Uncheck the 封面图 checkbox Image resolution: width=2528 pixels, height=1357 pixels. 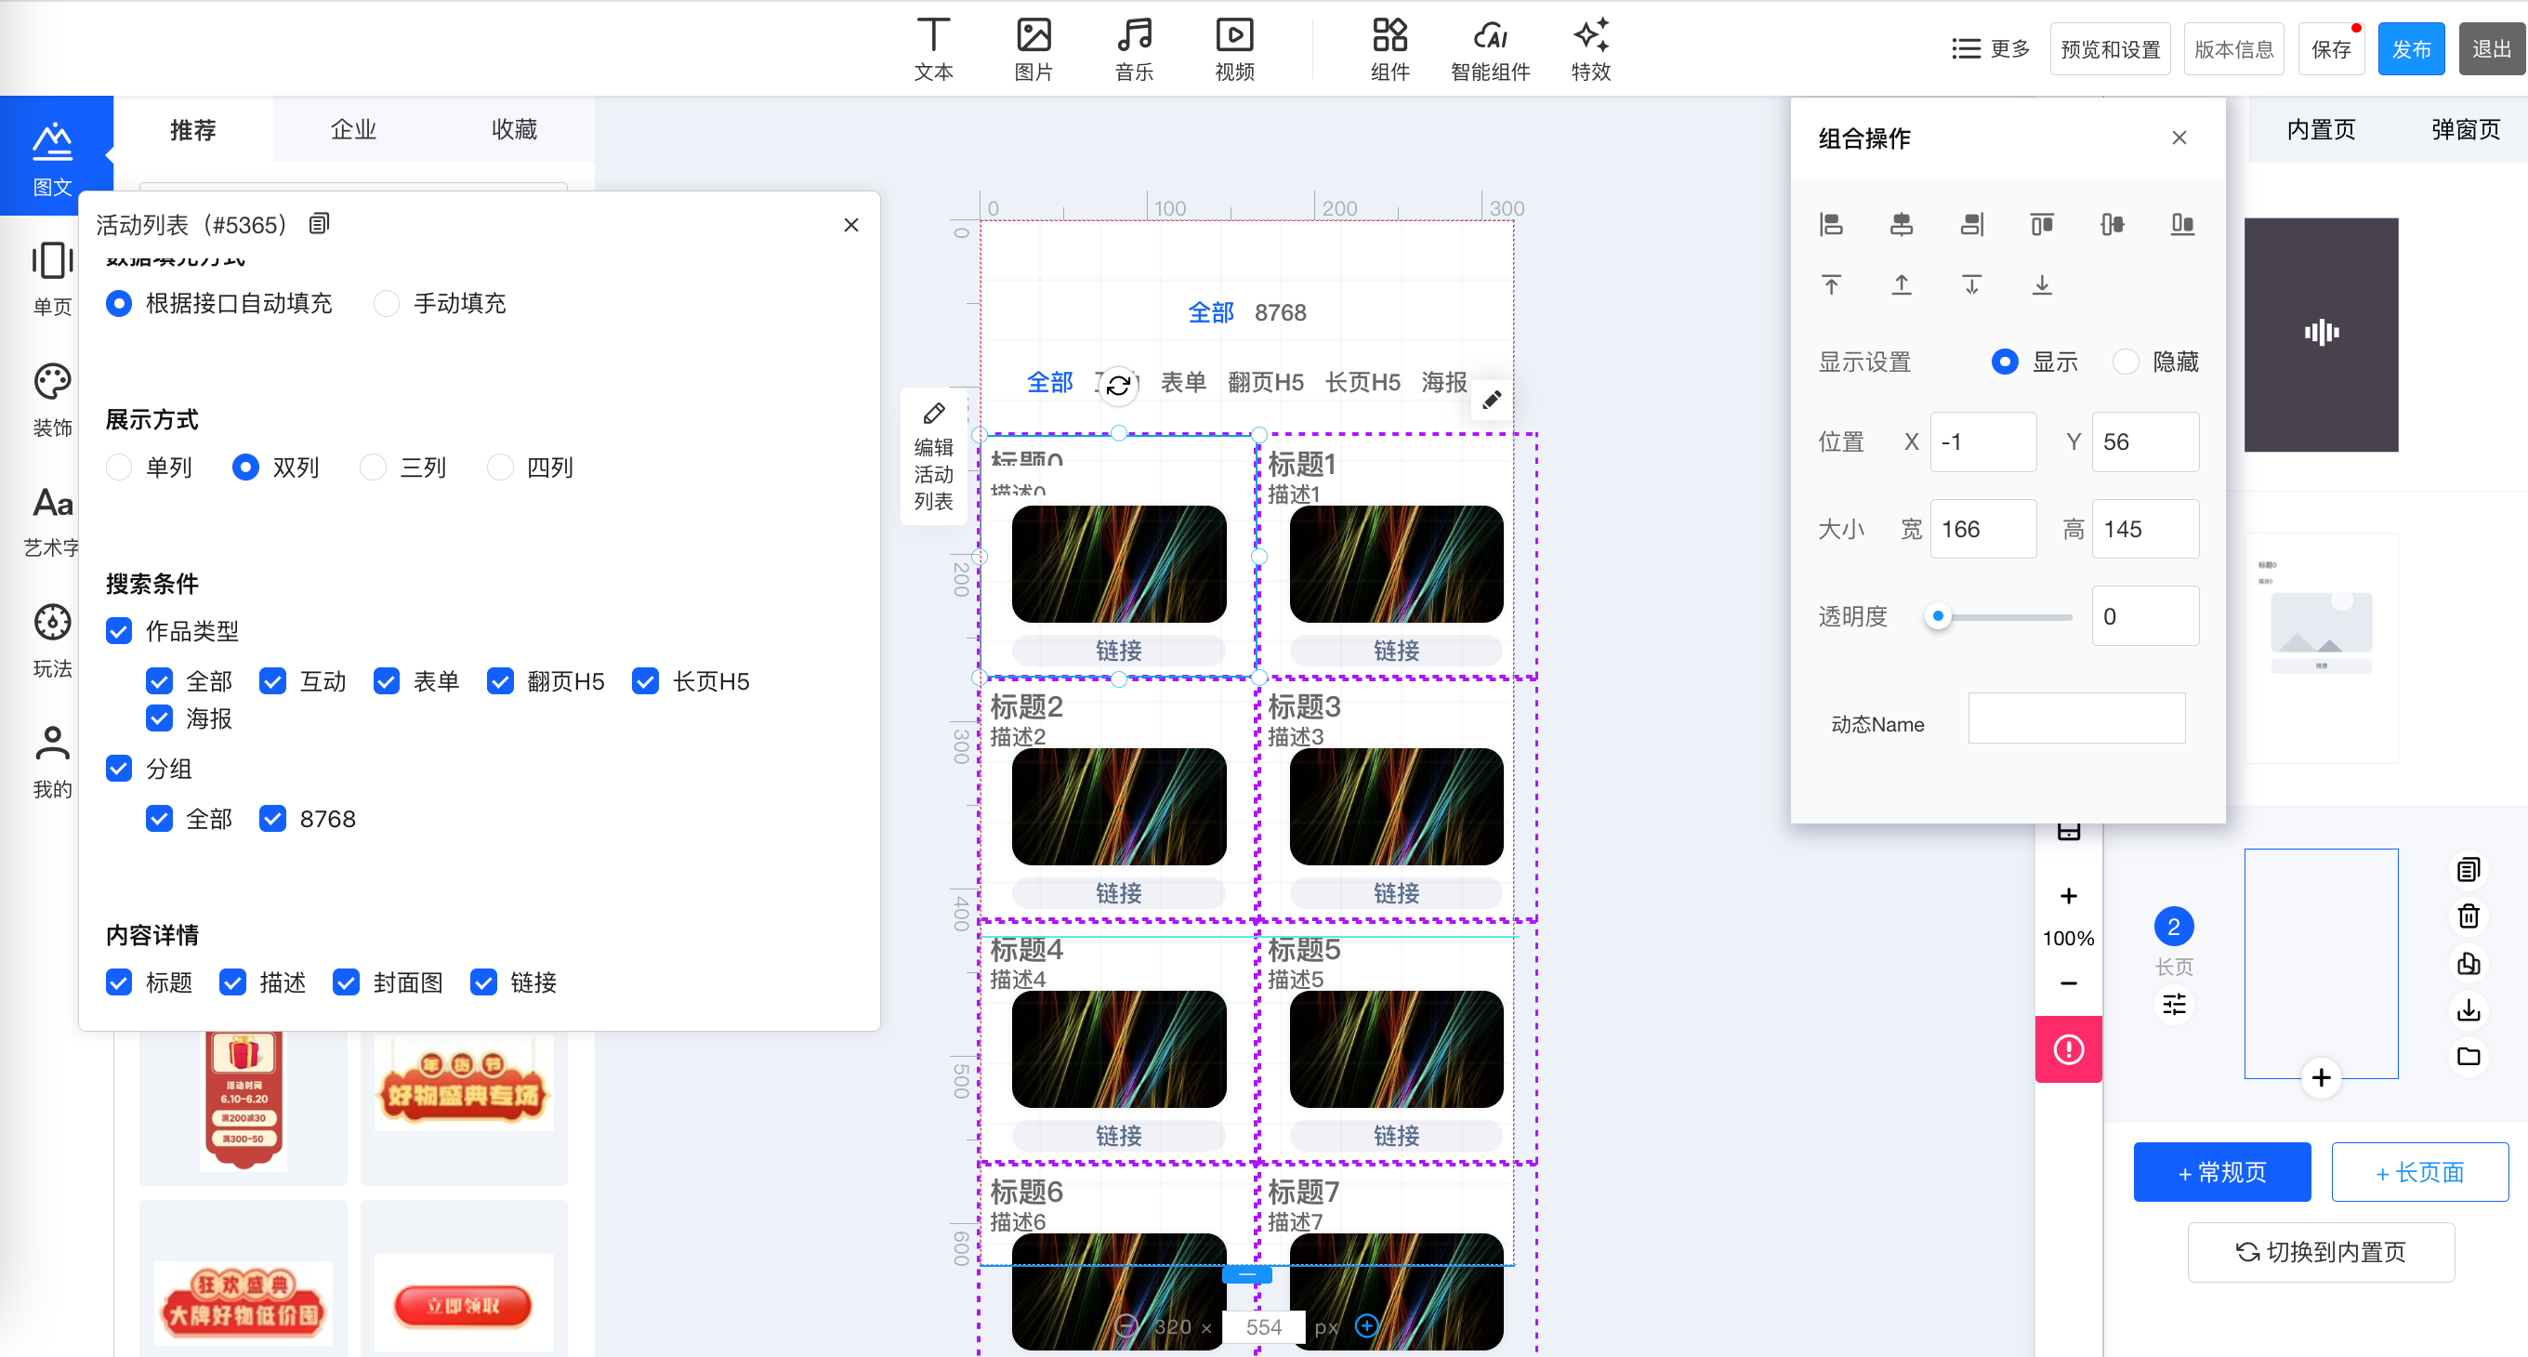(x=346, y=982)
